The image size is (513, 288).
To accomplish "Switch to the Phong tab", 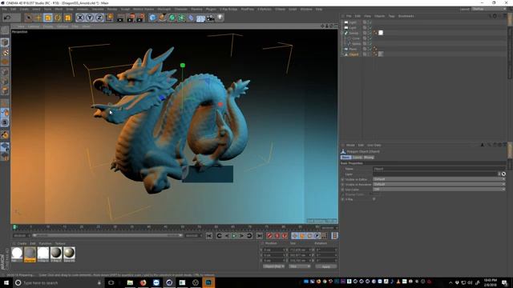I will [x=369, y=158].
